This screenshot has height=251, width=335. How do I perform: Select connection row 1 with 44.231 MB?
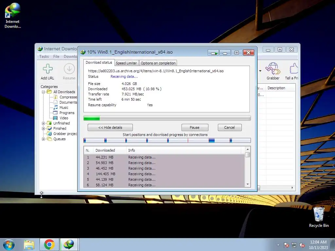tap(164, 157)
